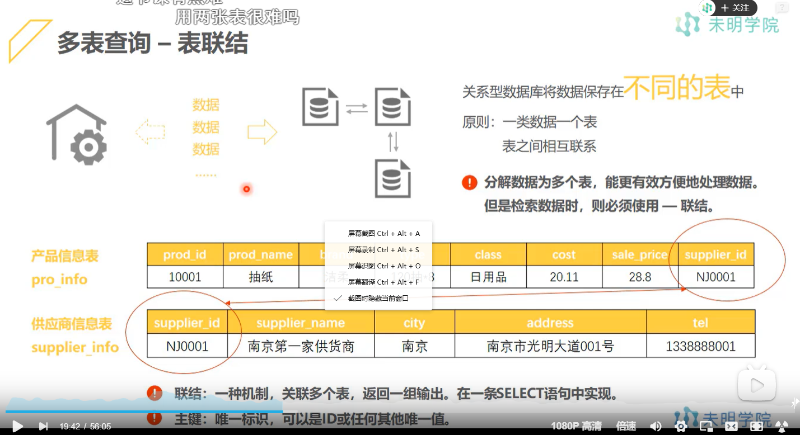Viewport: 800px width, 435px height.
Task: Activate the picture-in-picture icon
Action: [707, 425]
